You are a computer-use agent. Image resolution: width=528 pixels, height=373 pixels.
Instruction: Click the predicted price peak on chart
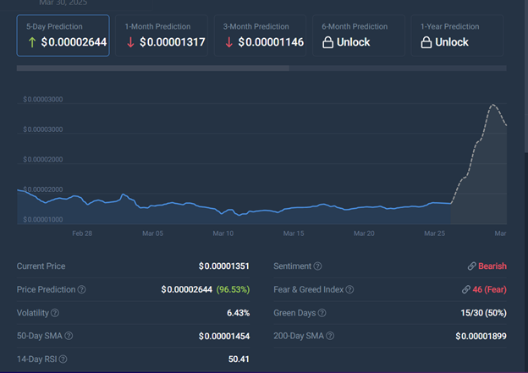(492, 105)
